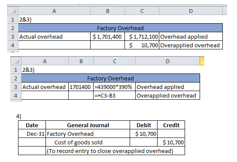This screenshot has width=237, height=162.
Task: Click credit amount $ 10,700
Action: tap(171, 142)
